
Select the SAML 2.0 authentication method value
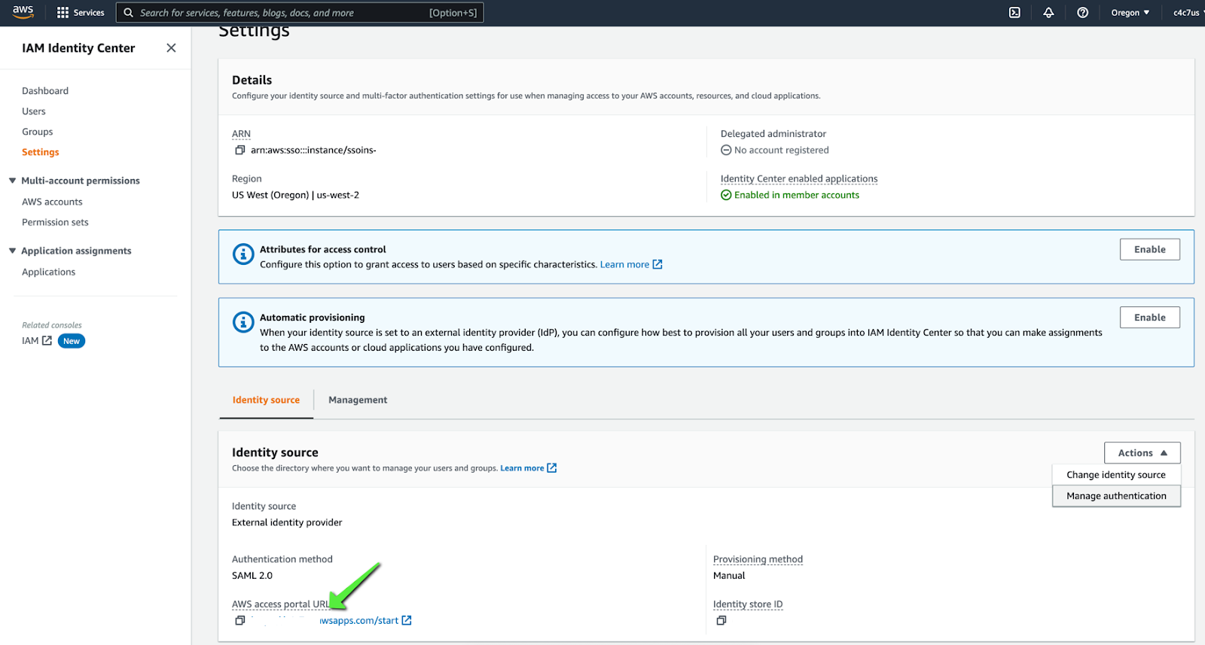(x=252, y=576)
